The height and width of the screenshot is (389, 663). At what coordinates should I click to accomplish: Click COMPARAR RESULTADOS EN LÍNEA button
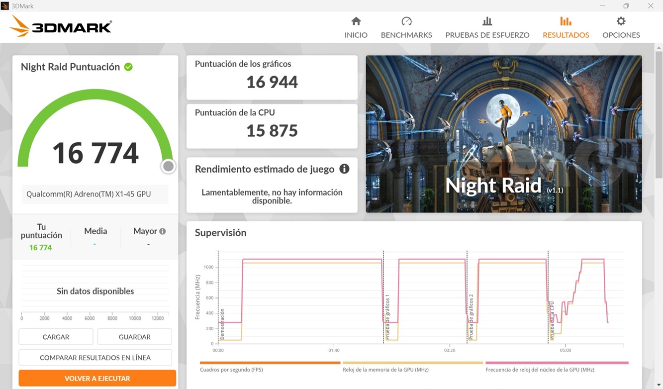[95, 358]
